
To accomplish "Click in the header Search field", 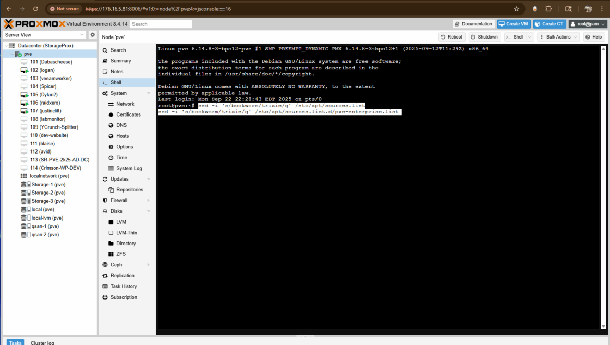I will (161, 24).
